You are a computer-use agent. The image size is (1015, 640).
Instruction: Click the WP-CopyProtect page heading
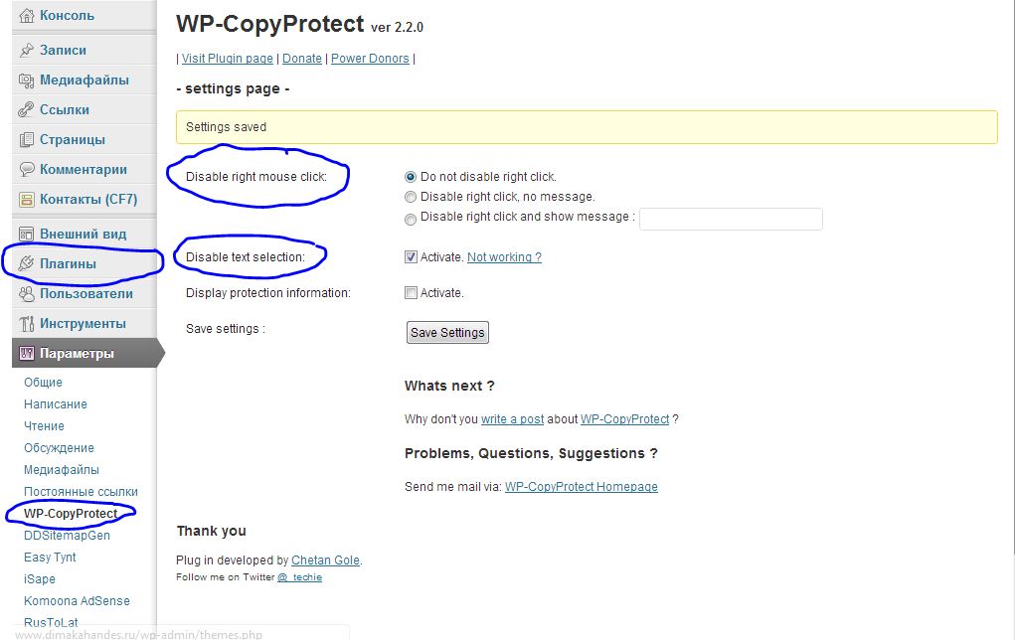point(270,24)
